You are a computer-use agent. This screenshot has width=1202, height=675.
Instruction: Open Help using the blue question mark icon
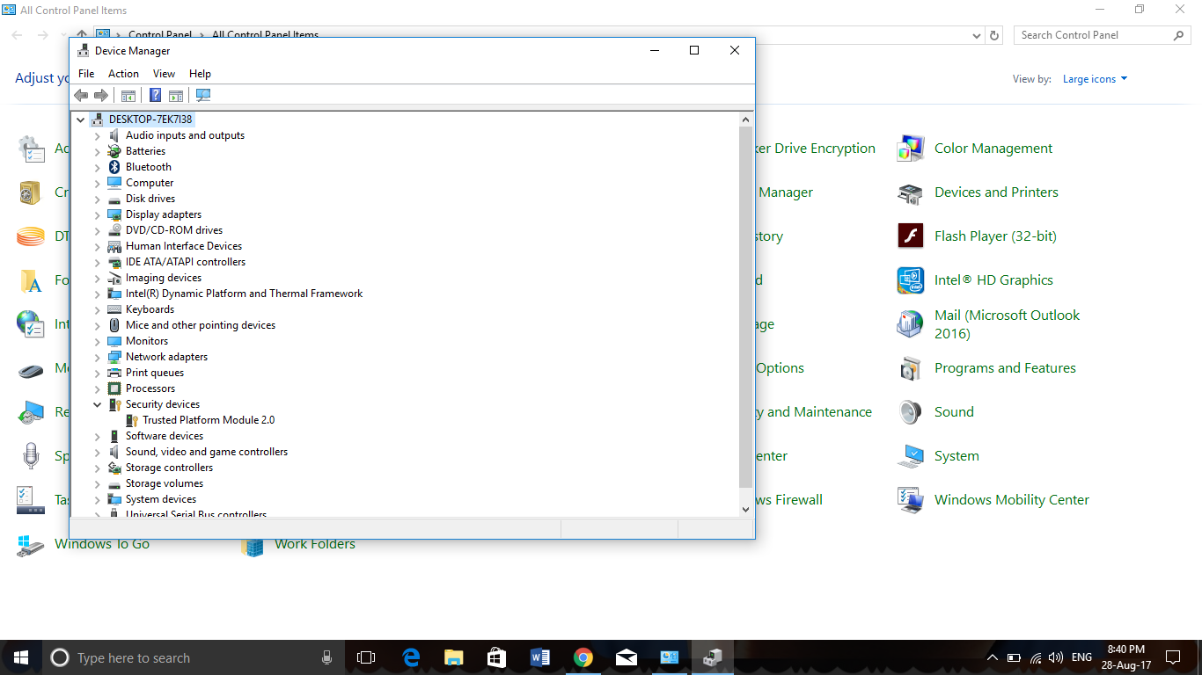155,95
